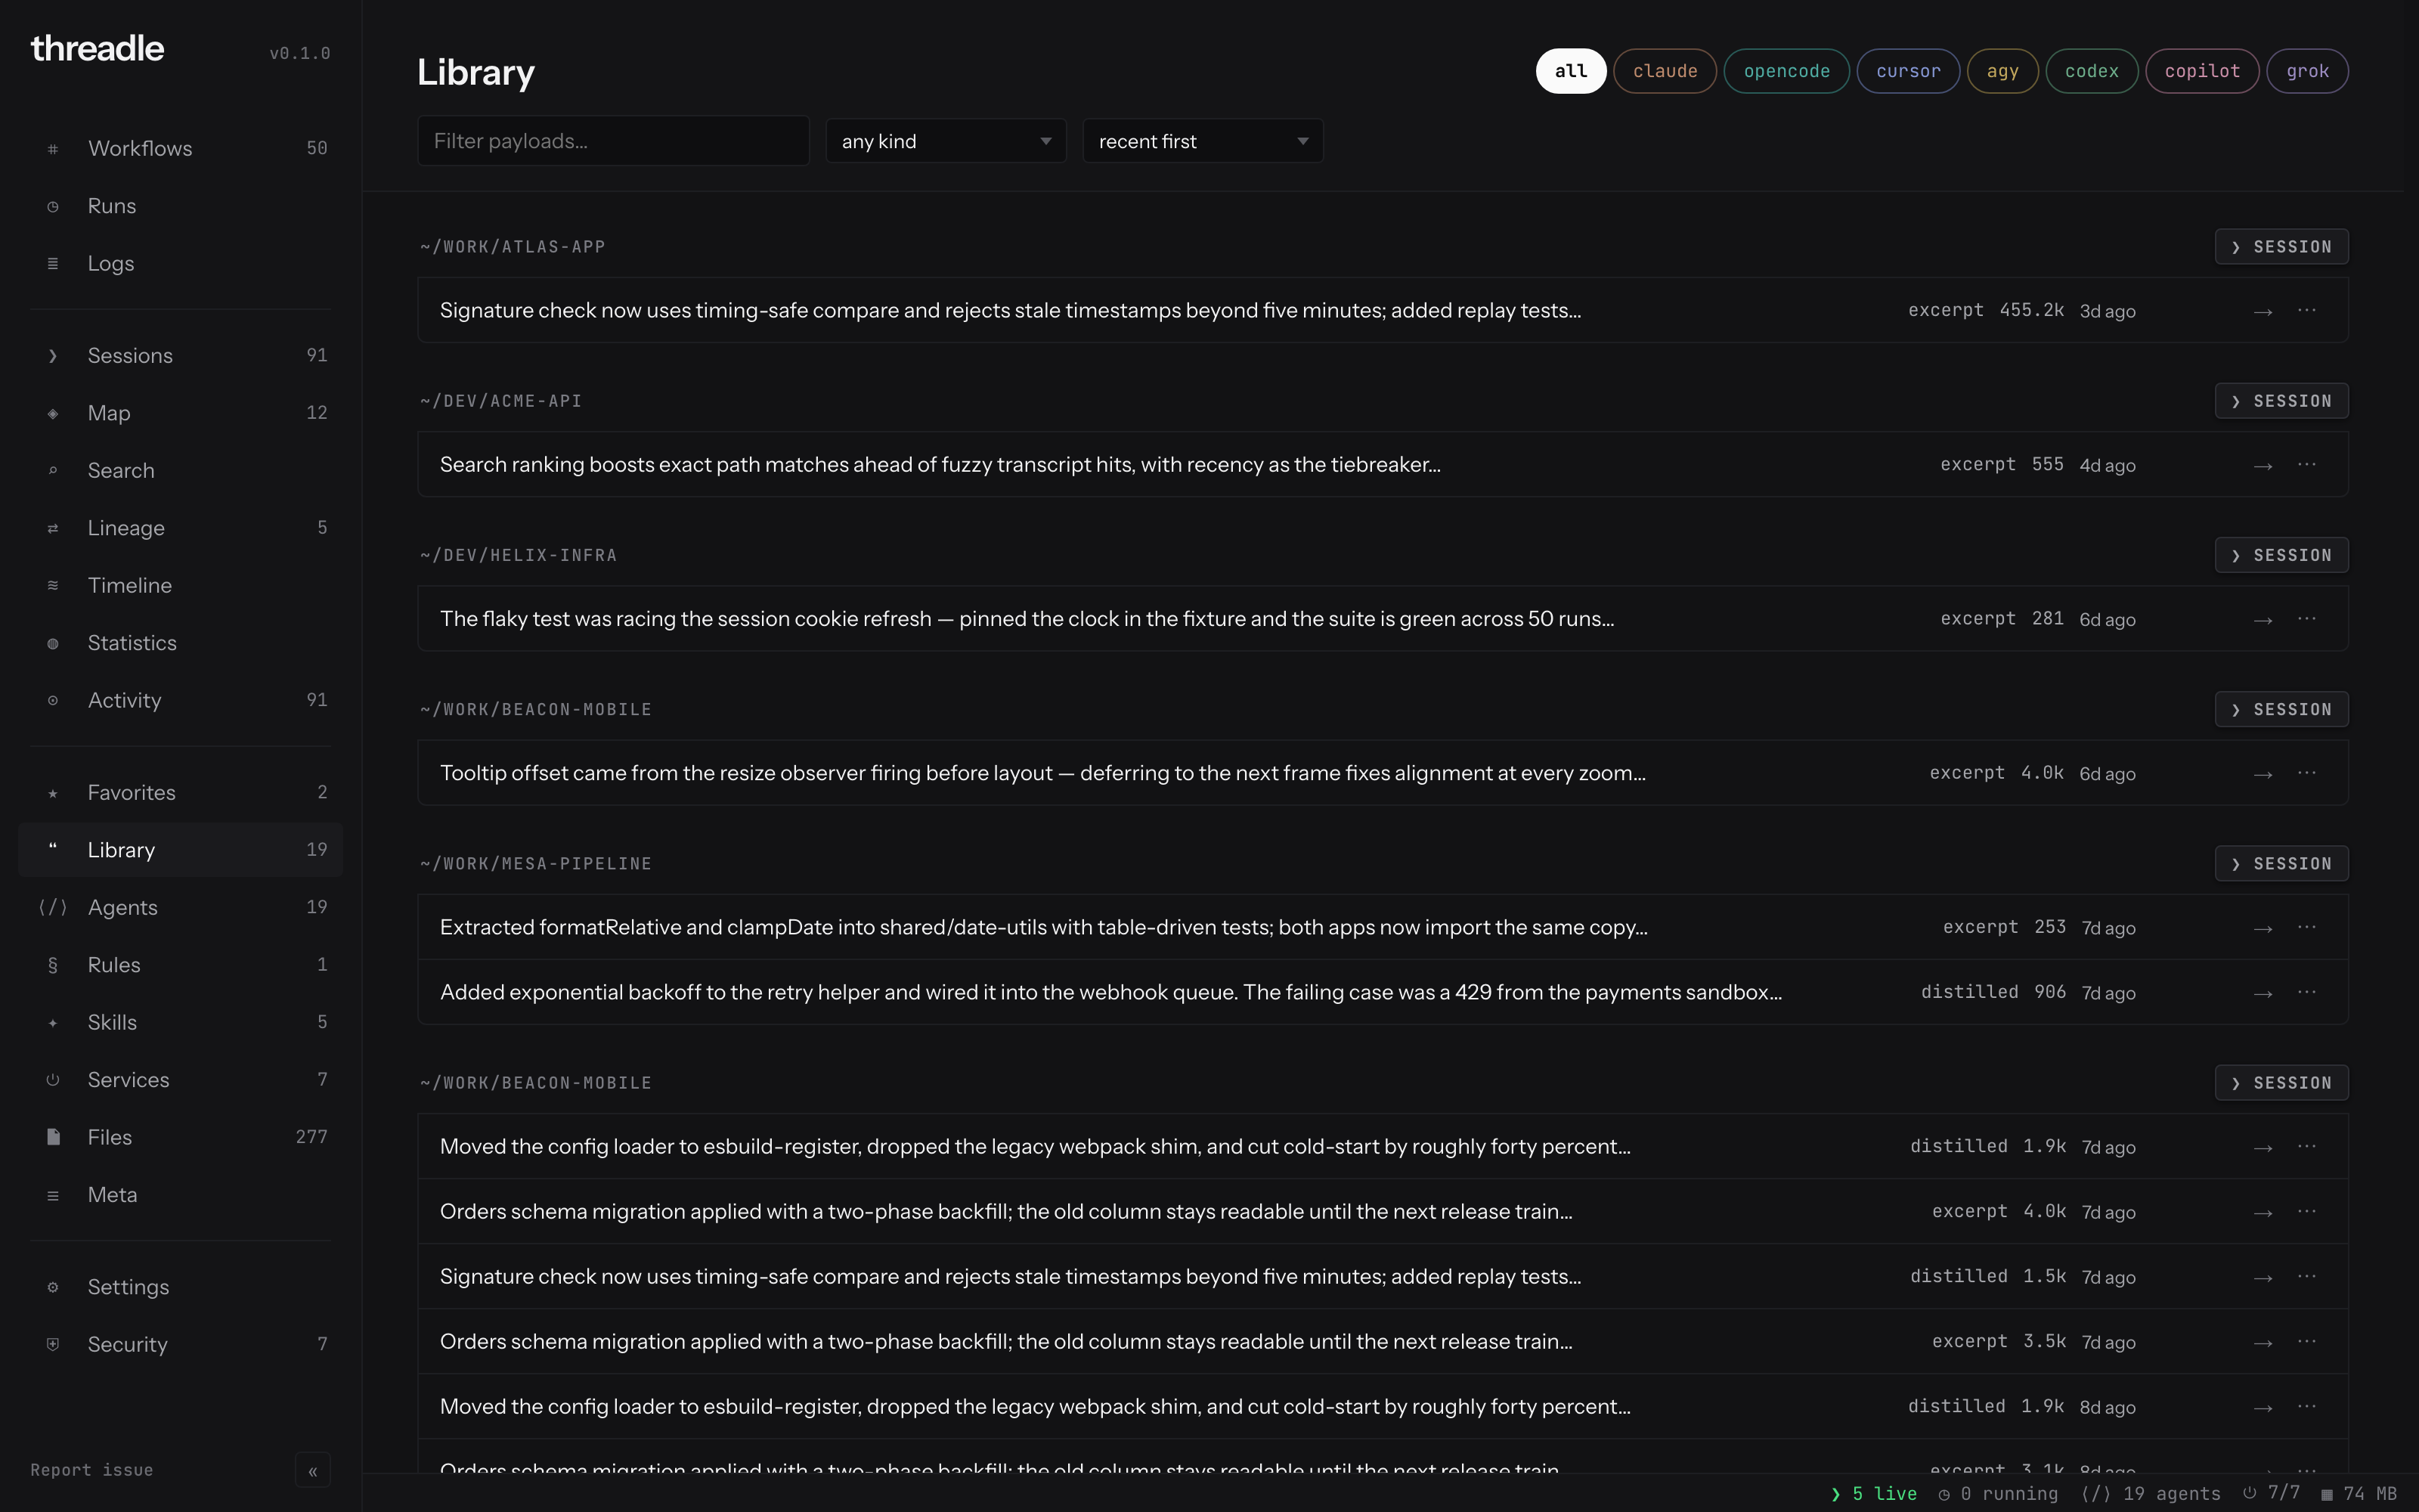Click the Skills sparkle icon

(x=53, y=1023)
